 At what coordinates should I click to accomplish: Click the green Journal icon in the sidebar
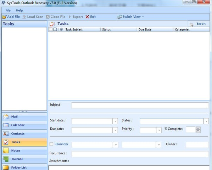click(x=6, y=159)
